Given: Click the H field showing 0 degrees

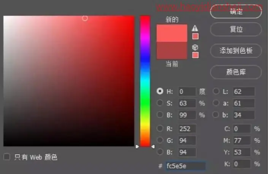Looking at the screenshot, I should pos(187,91).
